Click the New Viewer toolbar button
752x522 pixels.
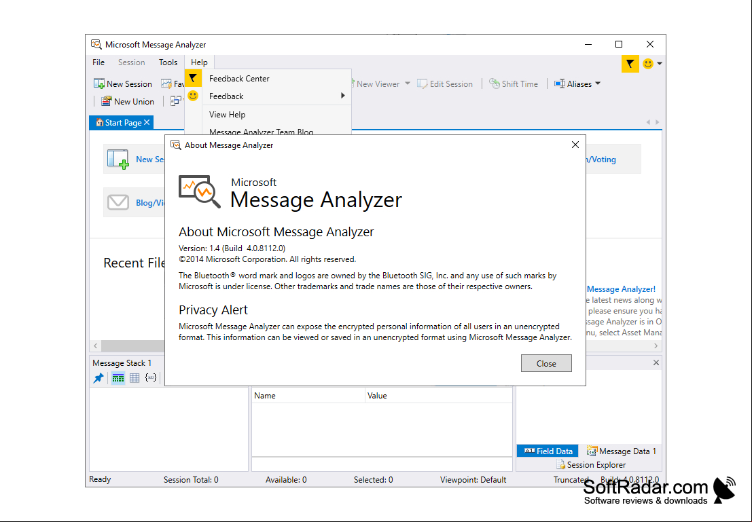coord(377,84)
